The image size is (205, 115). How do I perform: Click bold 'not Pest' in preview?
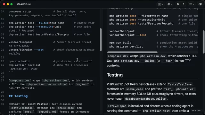click(131, 84)
